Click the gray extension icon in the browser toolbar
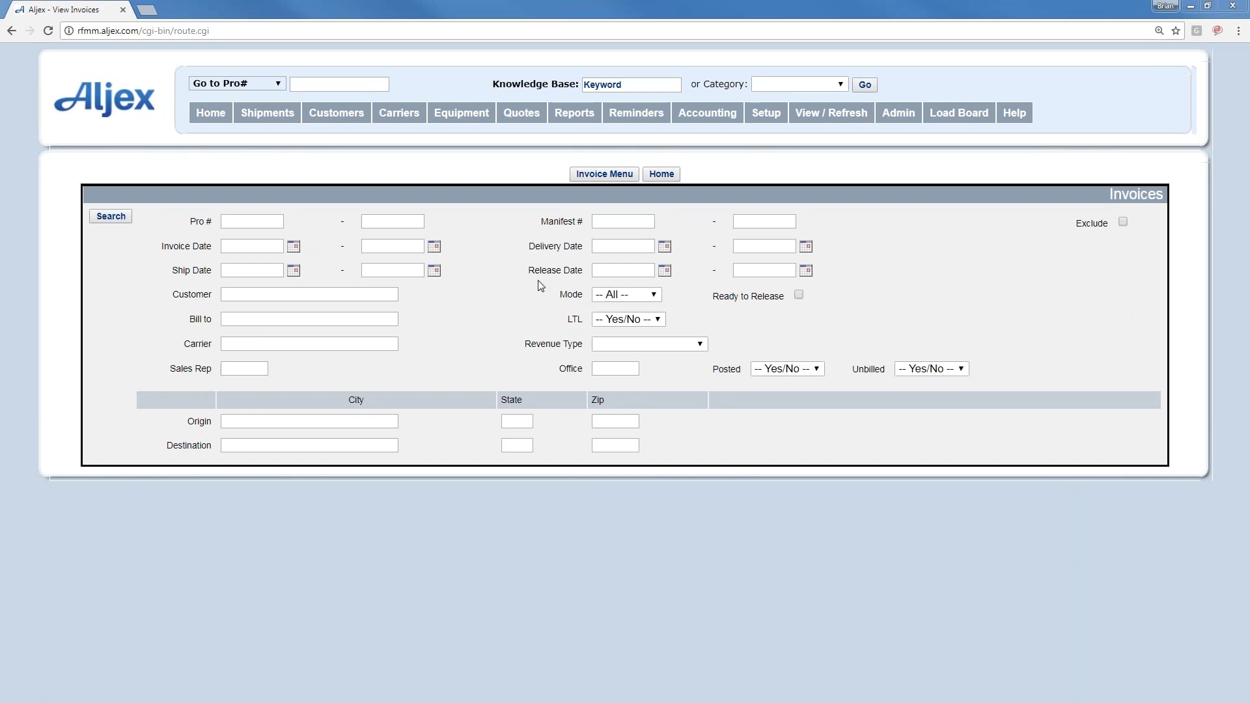 tap(1197, 31)
